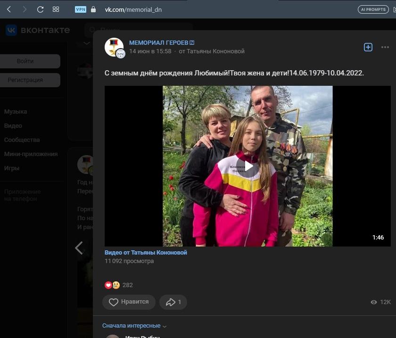Toggle the VPN badge in the address bar
The image size is (396, 338).
[81, 9]
